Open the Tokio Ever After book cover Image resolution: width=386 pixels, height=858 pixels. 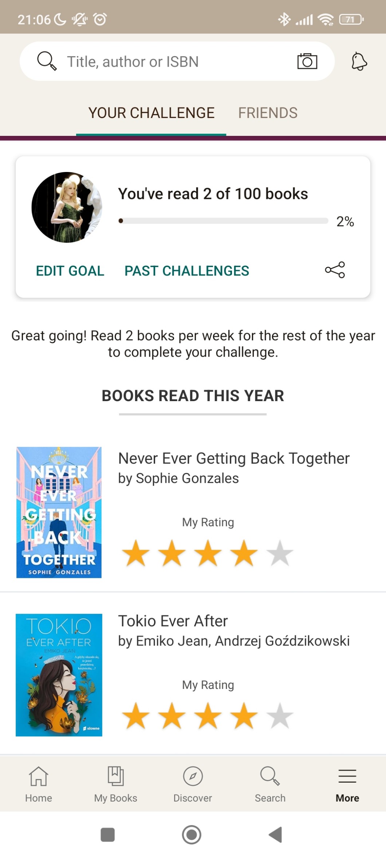[59, 675]
